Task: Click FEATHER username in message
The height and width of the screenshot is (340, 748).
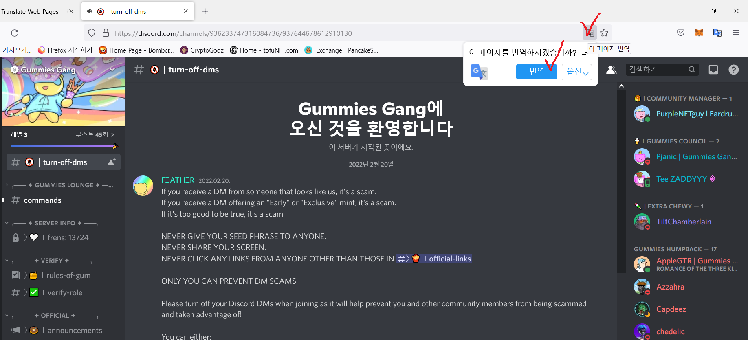Action: coord(178,180)
